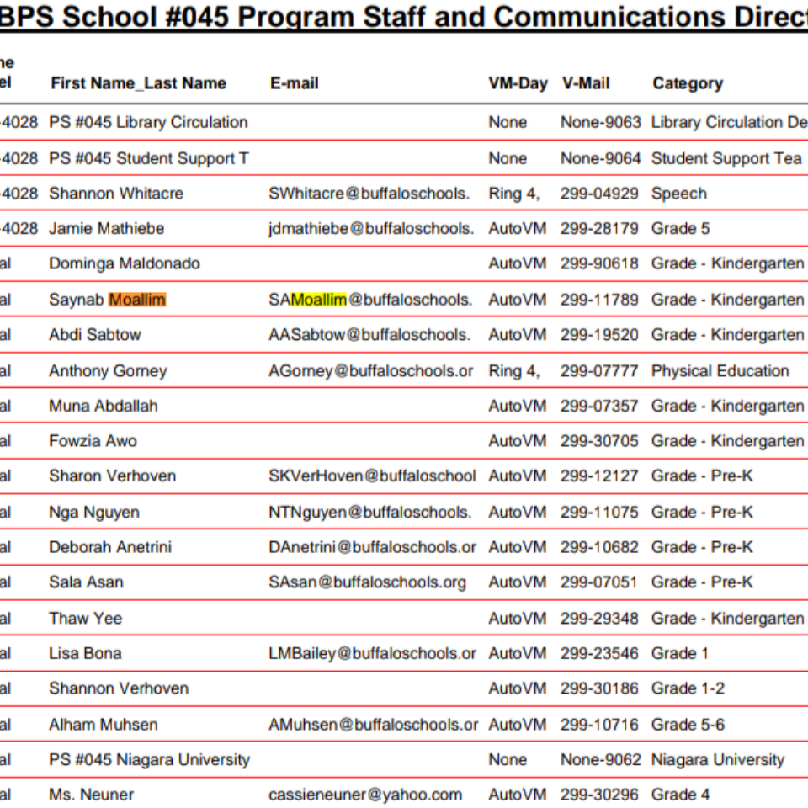
Task: Click the Category column header
Action: tap(688, 83)
